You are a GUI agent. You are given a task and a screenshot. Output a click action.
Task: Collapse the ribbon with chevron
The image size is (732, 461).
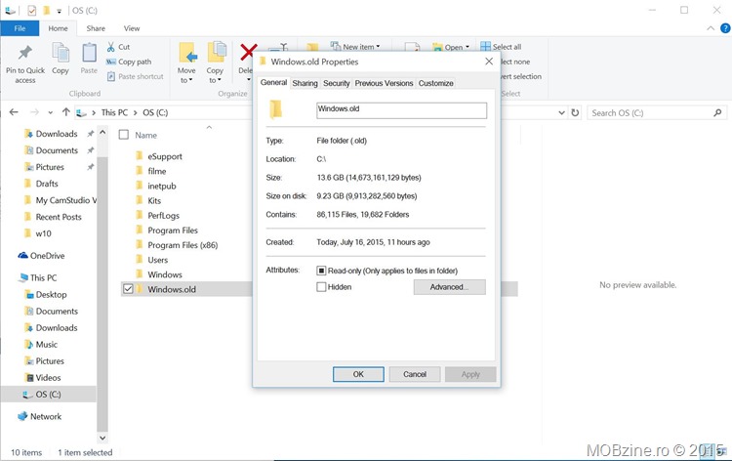(711, 28)
